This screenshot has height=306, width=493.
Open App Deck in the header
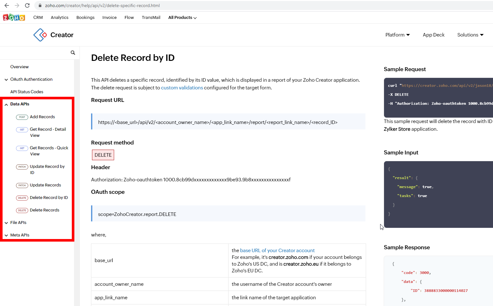(x=433, y=35)
